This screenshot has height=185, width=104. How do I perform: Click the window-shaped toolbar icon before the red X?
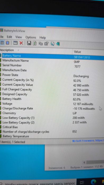coord(15,43)
